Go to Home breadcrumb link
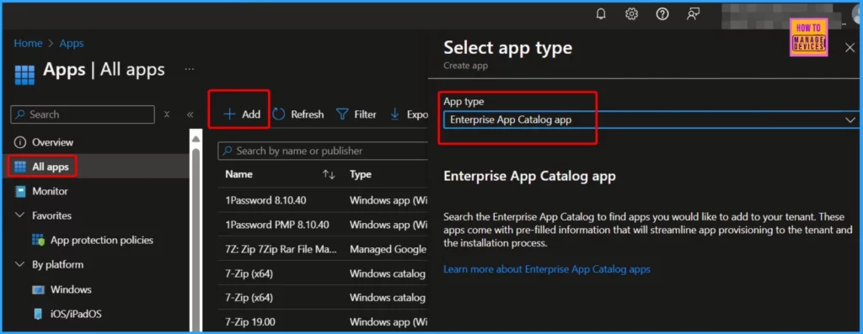This screenshot has width=863, height=334. 28,44
